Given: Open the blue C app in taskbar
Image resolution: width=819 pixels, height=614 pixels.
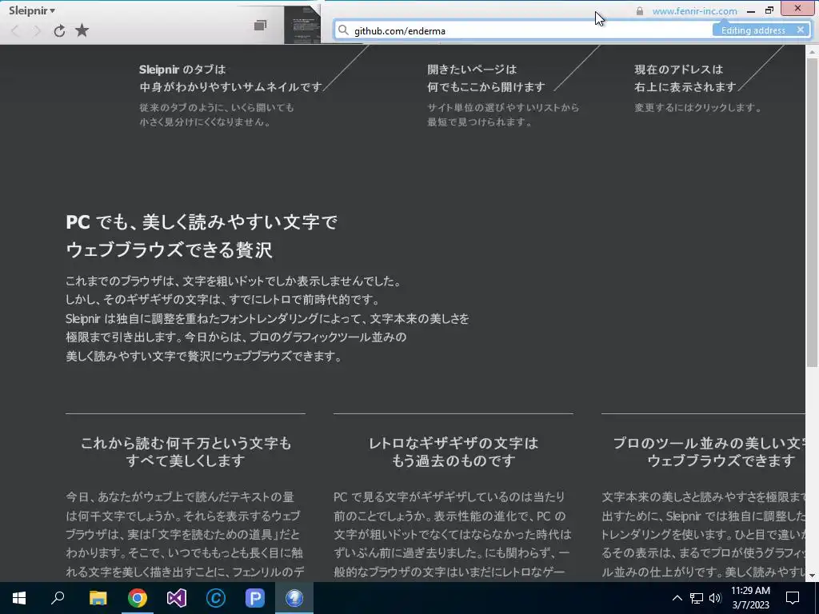Looking at the screenshot, I should [x=216, y=598].
